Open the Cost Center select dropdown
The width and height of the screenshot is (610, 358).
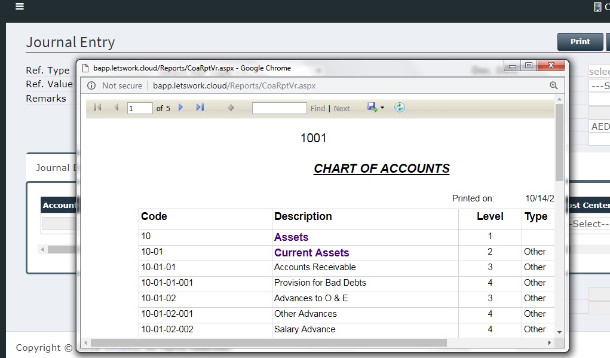pos(588,224)
